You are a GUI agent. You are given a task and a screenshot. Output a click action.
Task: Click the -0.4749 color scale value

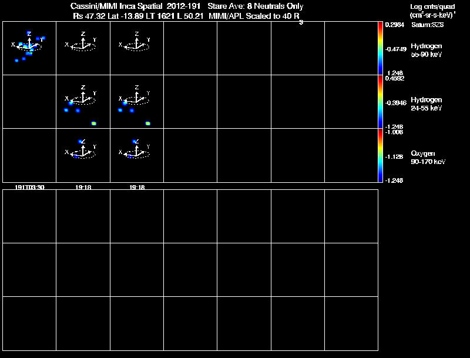click(x=395, y=49)
